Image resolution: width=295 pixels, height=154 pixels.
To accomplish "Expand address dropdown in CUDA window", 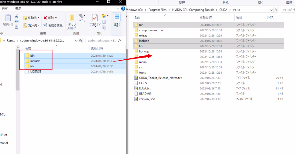I will point(271,10).
